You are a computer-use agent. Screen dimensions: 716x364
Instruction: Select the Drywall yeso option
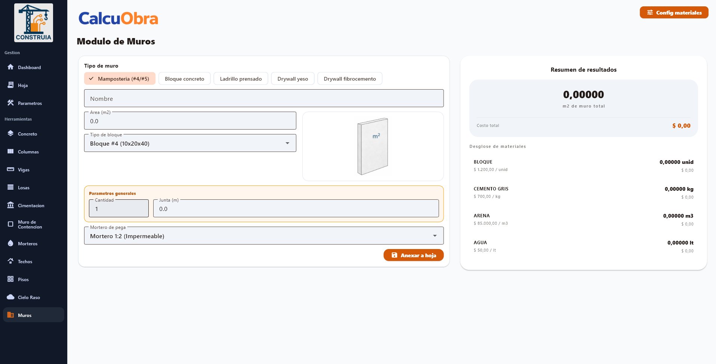tap(293, 79)
